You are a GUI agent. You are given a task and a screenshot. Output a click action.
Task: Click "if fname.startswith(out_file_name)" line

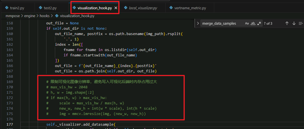[100, 55]
